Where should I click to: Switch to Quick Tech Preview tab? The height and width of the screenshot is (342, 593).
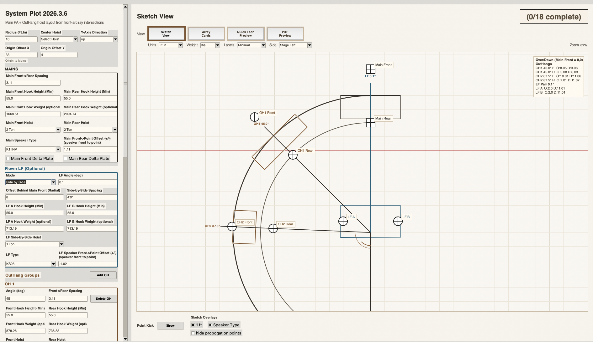pos(246,34)
